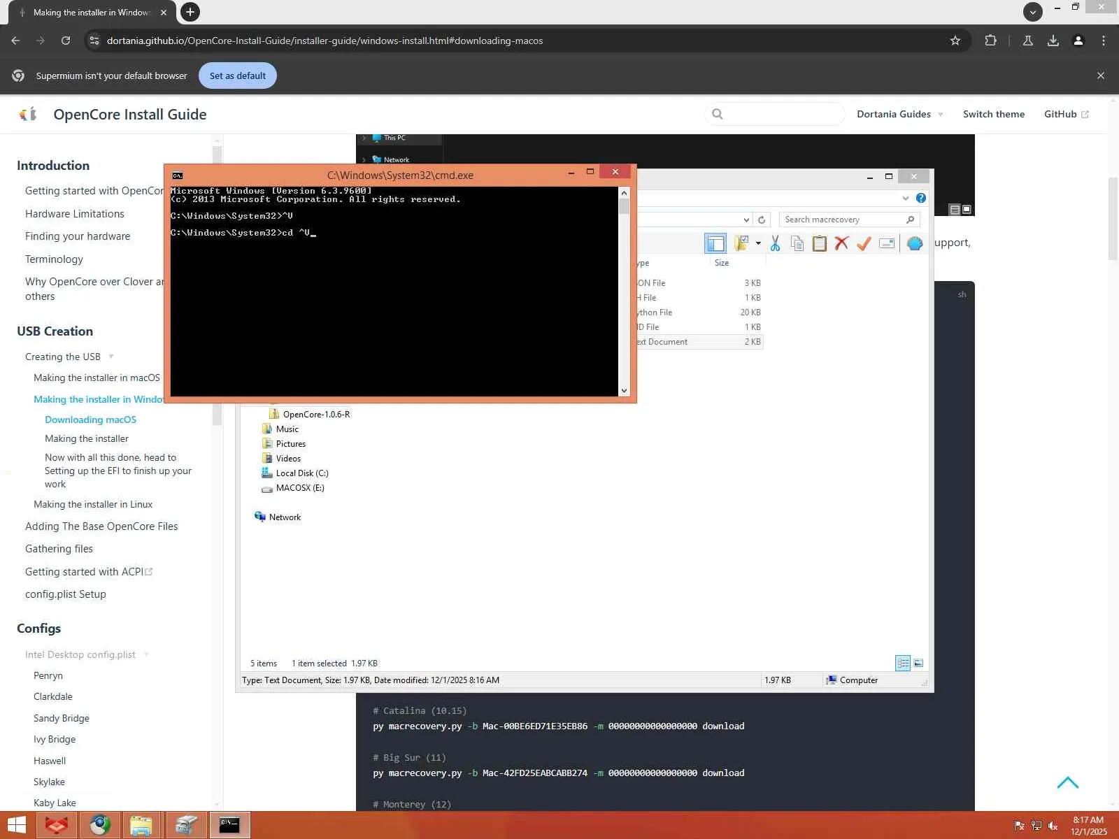
Task: Click the folder options icon with checkmark
Action: click(741, 243)
